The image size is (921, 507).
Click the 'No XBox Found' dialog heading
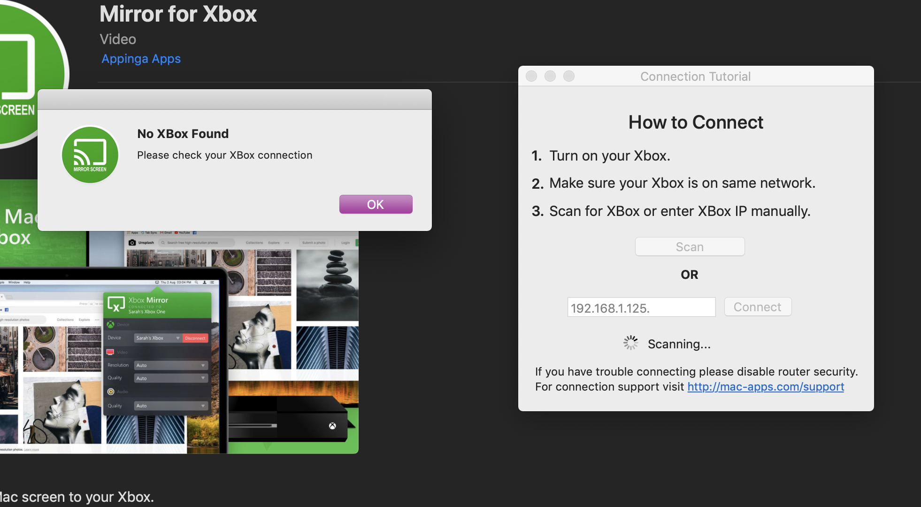(x=183, y=134)
